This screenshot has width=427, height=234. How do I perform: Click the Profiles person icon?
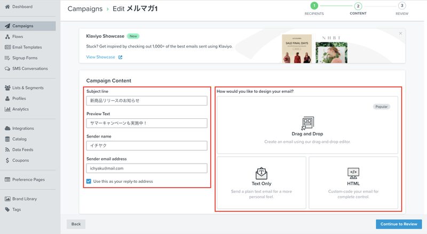(7, 98)
